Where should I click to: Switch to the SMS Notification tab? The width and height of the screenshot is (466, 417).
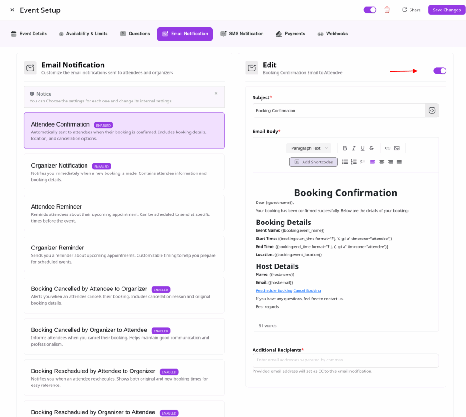coord(242,34)
